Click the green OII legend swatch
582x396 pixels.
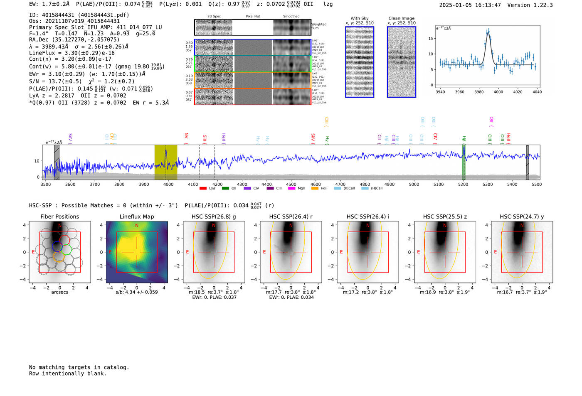click(x=225, y=189)
